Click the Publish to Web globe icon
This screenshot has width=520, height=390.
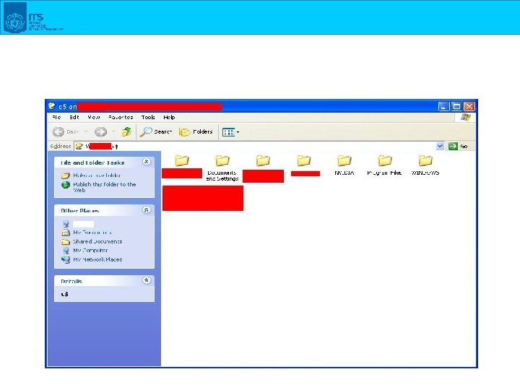point(65,185)
